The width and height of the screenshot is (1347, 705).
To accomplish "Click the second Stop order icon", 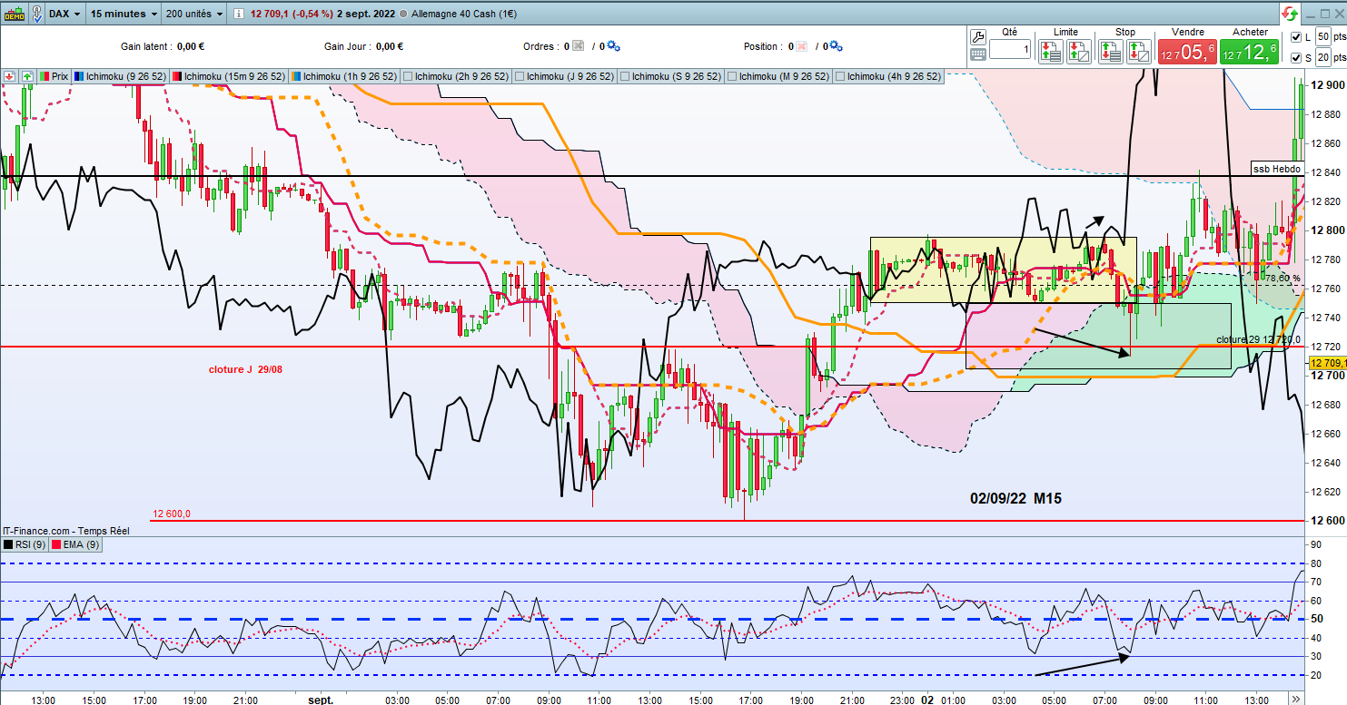I will click(1139, 52).
